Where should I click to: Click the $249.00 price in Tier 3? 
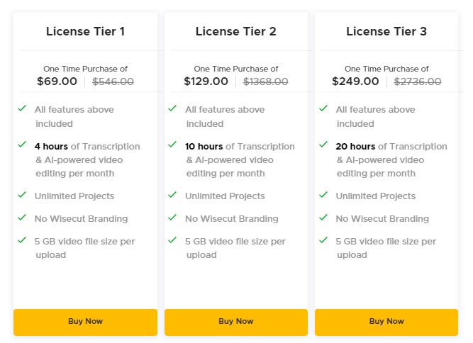tap(355, 81)
